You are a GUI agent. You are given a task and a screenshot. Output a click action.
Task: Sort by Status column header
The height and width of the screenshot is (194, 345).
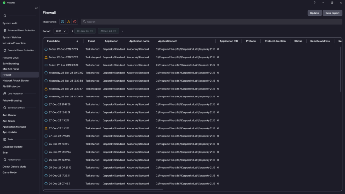tap(298, 41)
